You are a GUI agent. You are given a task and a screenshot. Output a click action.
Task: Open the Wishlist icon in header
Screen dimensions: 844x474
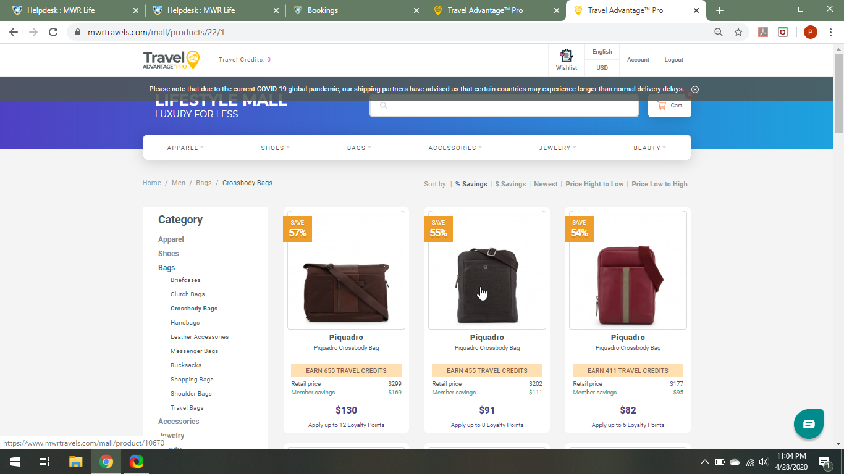point(566,60)
